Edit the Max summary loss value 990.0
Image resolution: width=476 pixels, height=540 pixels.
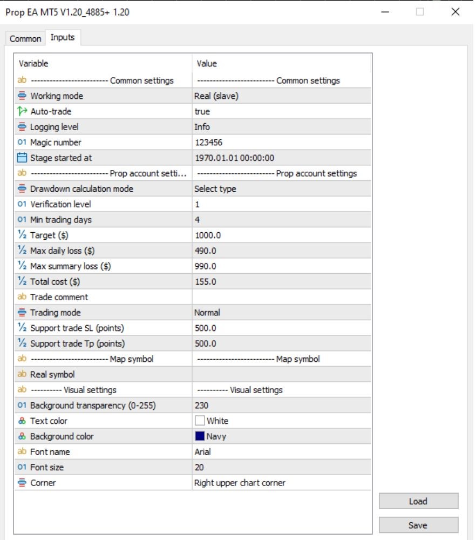(x=282, y=266)
